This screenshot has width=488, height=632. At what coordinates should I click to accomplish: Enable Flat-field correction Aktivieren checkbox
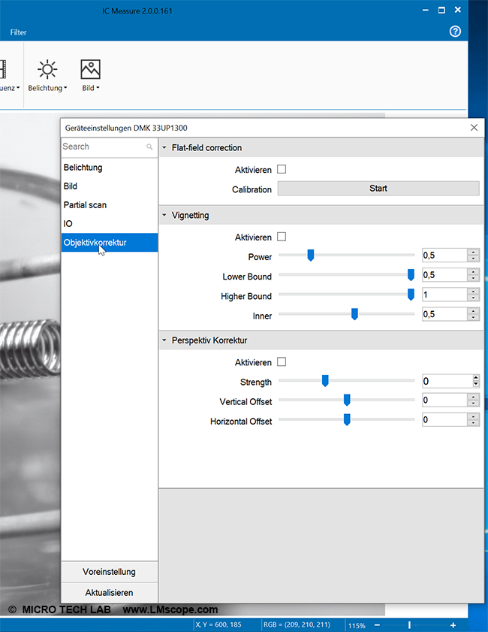282,169
